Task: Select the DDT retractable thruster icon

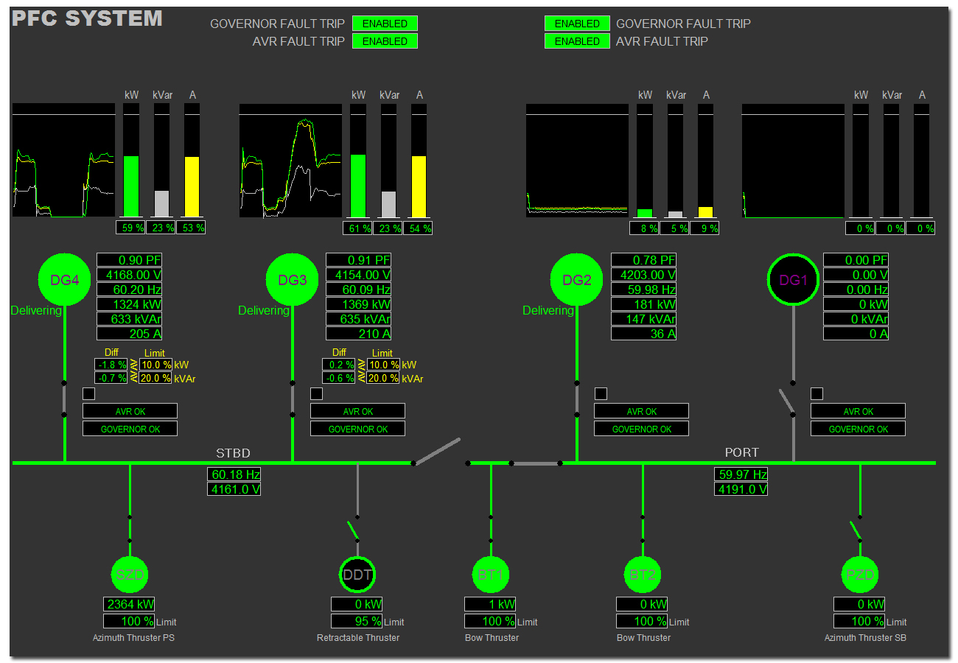Action: coord(357,575)
